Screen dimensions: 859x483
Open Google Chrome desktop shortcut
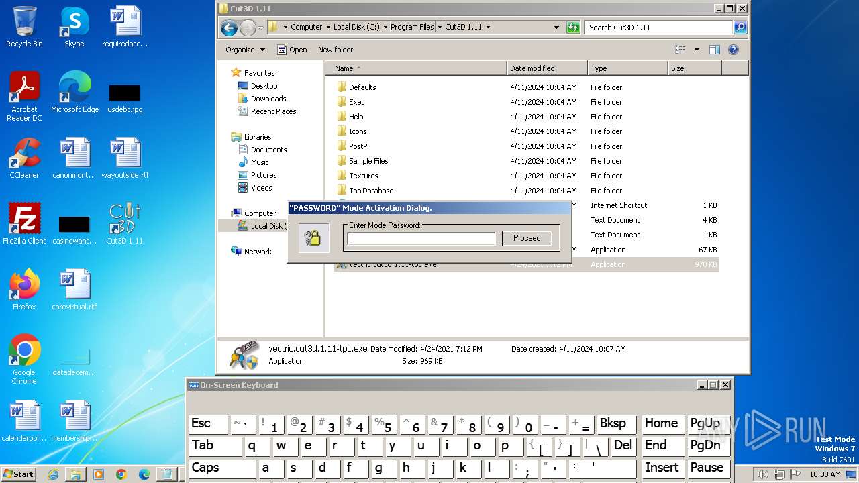24,360
